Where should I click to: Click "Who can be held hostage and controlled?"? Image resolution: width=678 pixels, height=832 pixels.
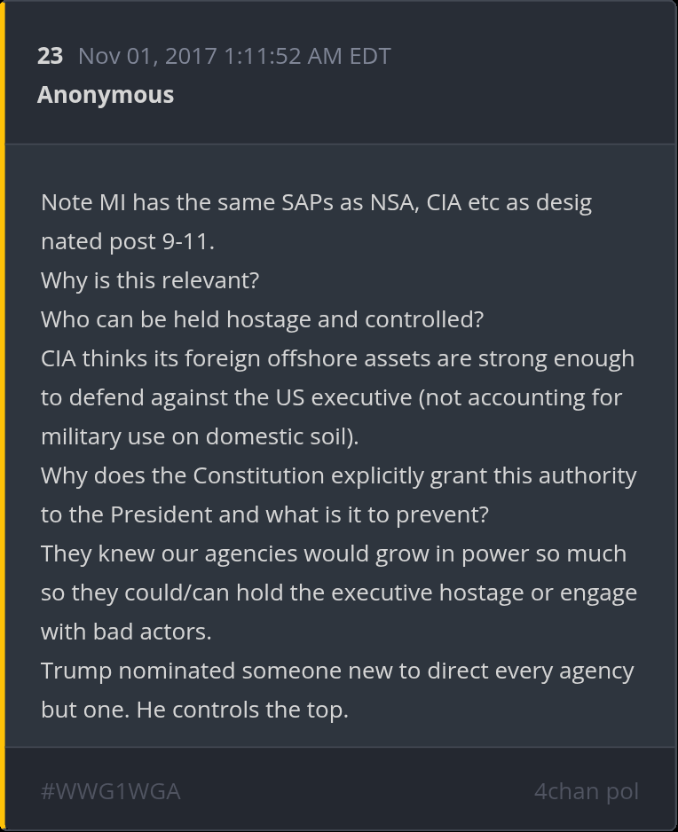coord(262,319)
